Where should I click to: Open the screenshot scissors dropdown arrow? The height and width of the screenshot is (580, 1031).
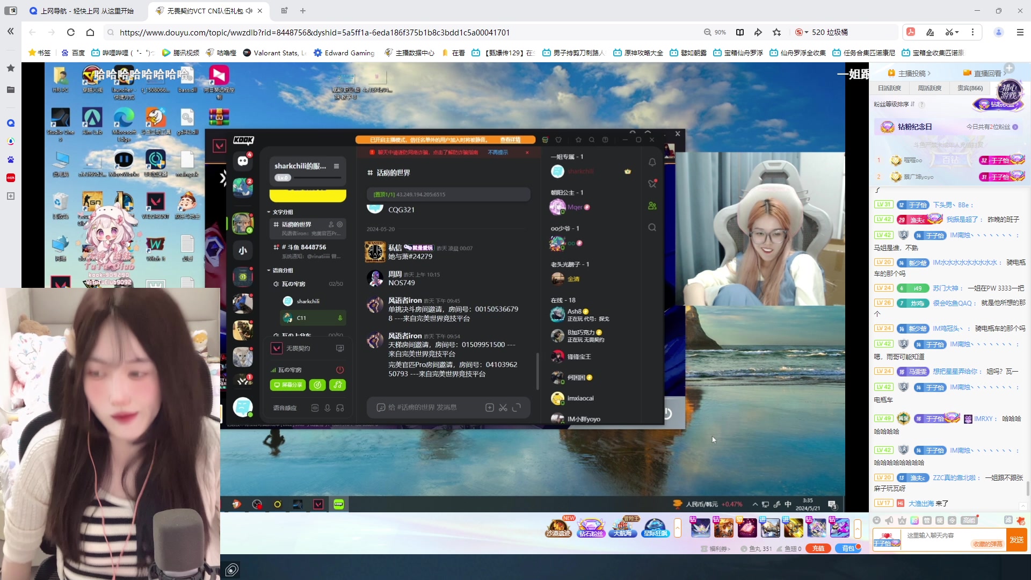957,32
